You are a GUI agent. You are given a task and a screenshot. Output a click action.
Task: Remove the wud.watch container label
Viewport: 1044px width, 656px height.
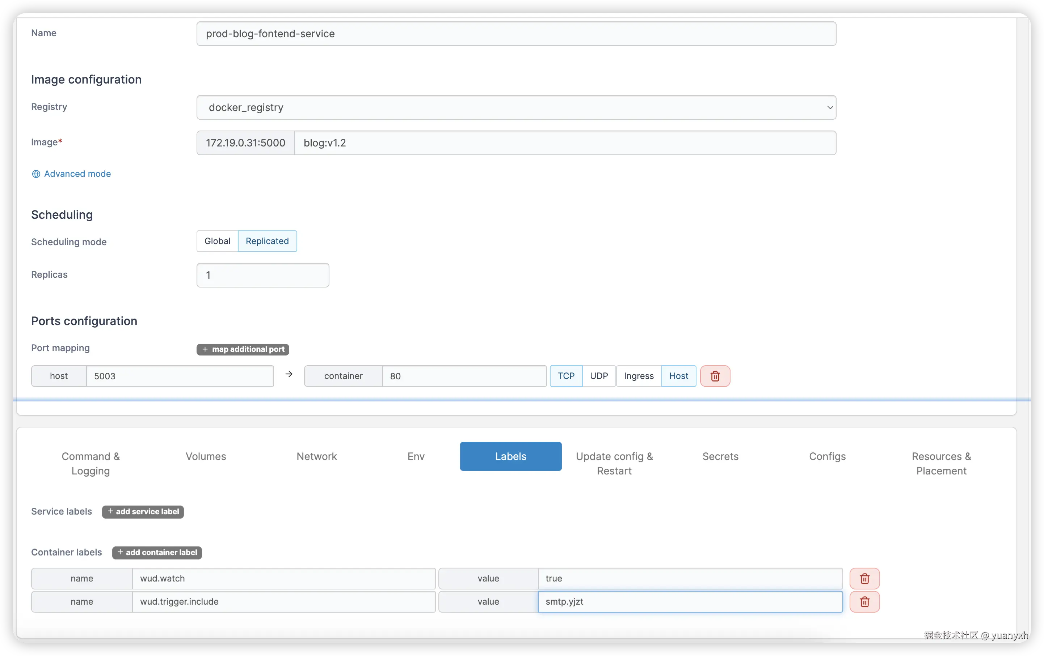coord(864,578)
